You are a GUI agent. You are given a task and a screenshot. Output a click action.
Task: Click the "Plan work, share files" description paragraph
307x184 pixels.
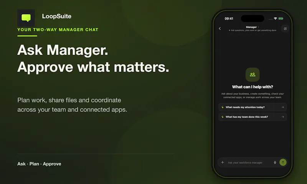coord(72,105)
